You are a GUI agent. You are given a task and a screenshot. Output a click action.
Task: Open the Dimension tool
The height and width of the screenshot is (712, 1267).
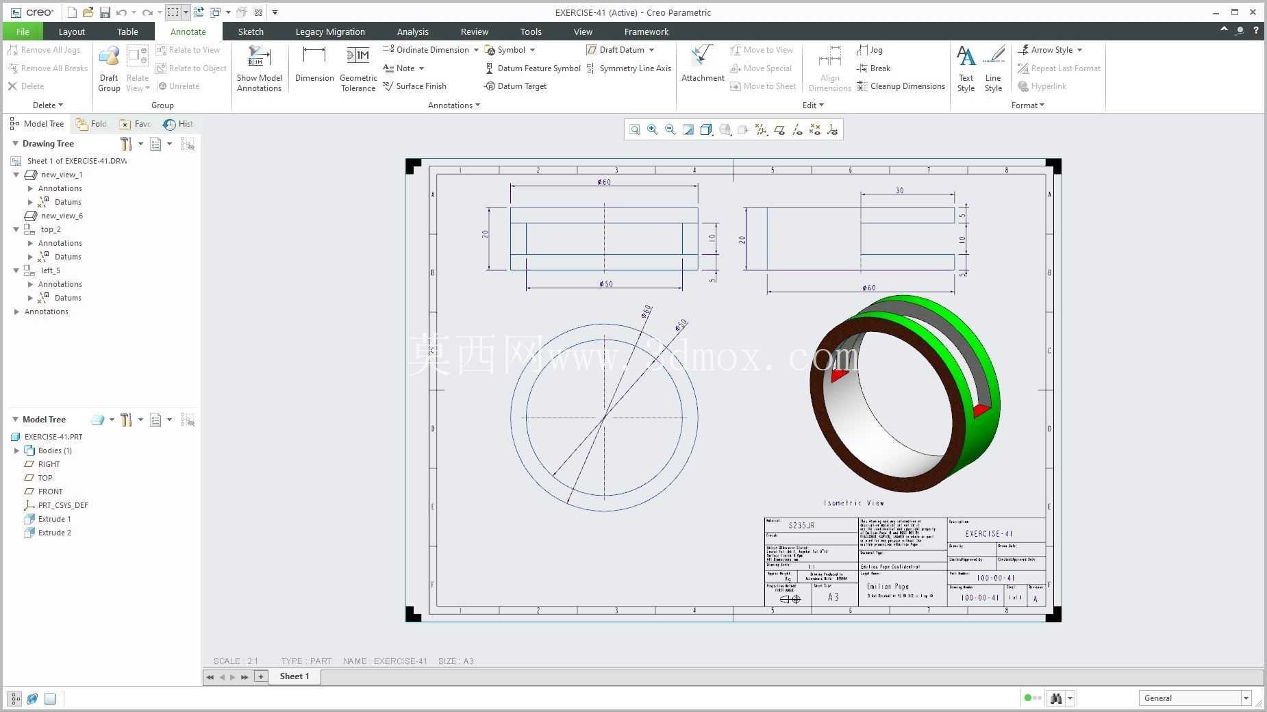[314, 64]
